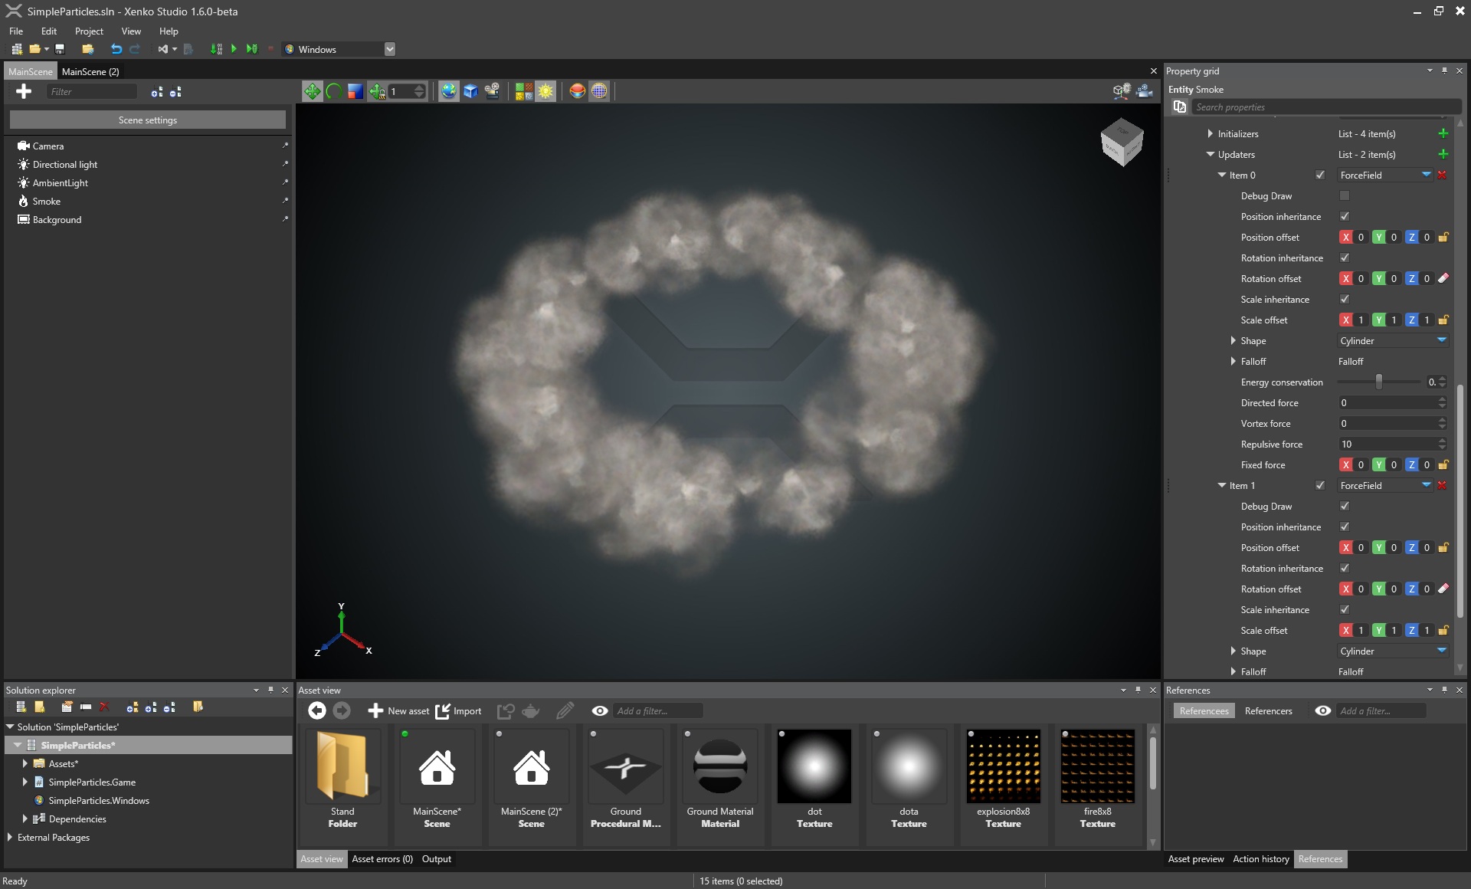The width and height of the screenshot is (1471, 889).
Task: Delete ForceField Item 0 updater
Action: point(1442,176)
